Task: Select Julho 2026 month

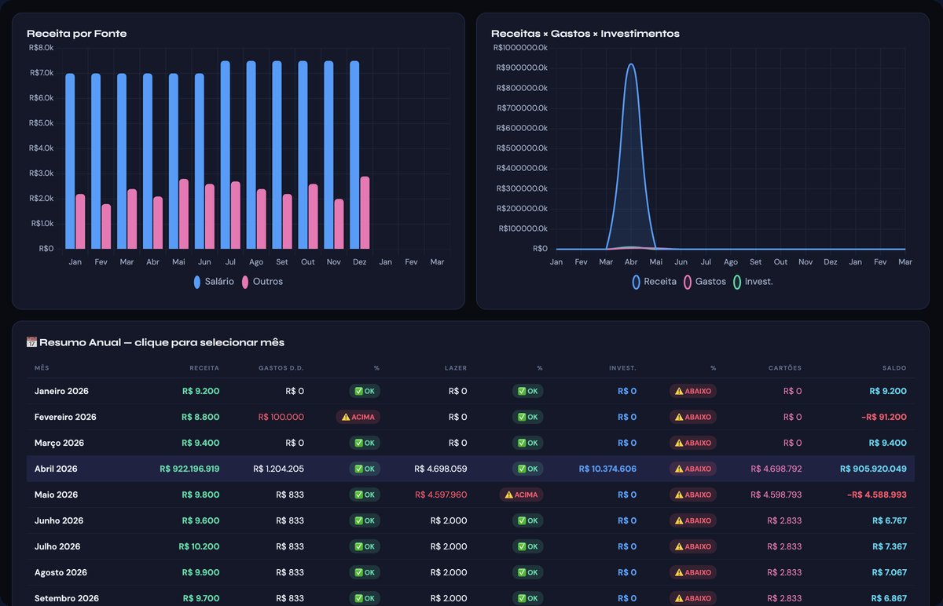Action: tap(470, 546)
